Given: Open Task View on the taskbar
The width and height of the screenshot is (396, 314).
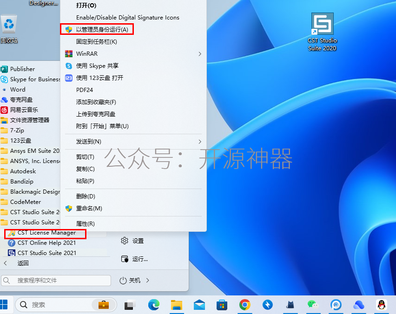Looking at the screenshot, I should click(x=130, y=305).
